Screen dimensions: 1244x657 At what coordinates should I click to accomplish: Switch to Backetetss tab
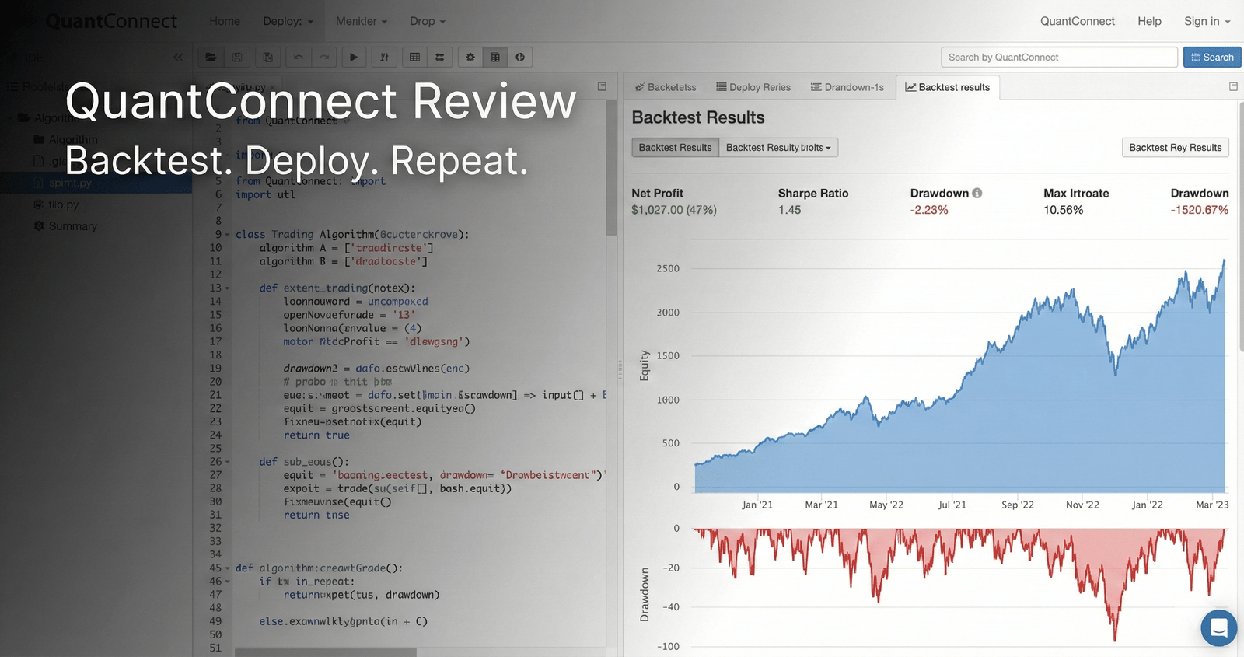coord(666,87)
